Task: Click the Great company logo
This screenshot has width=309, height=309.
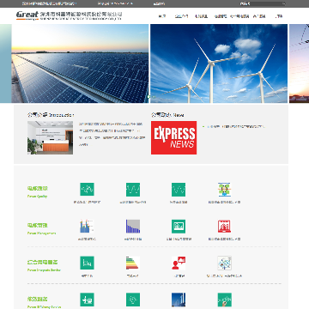Action: (27, 15)
